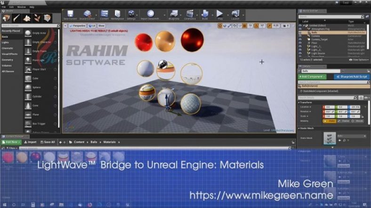Open the File menu
Screen dimensions: 371x208
click(x=4, y=7)
